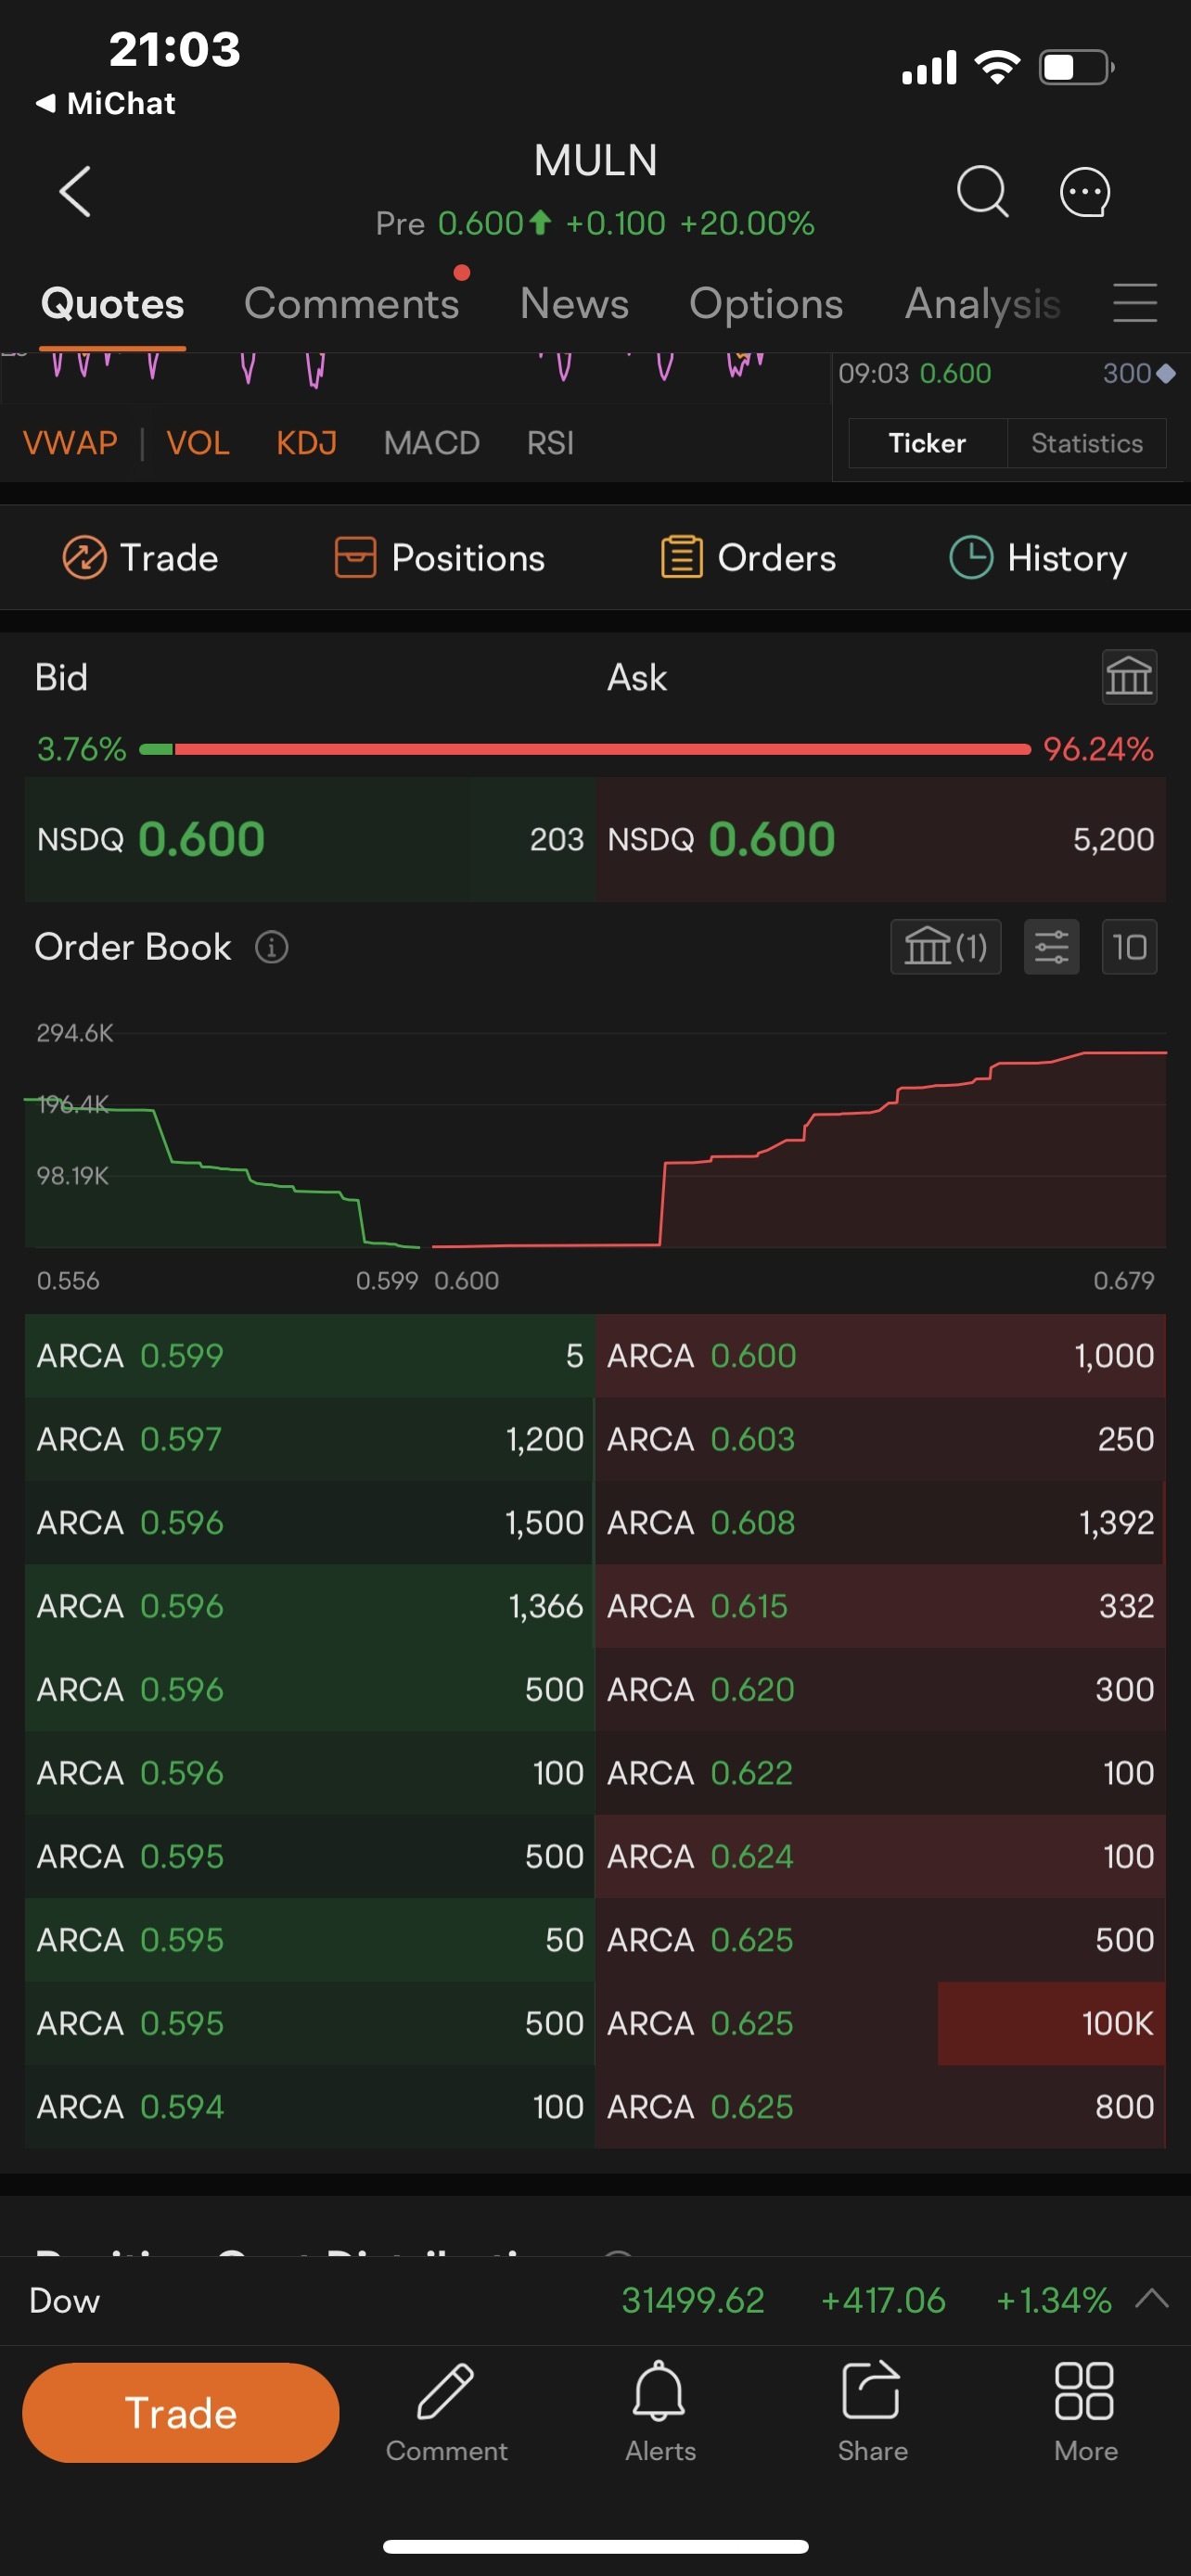Select ARCA bid 0.599 with size 5
This screenshot has width=1191, height=2576.
tap(310, 1356)
